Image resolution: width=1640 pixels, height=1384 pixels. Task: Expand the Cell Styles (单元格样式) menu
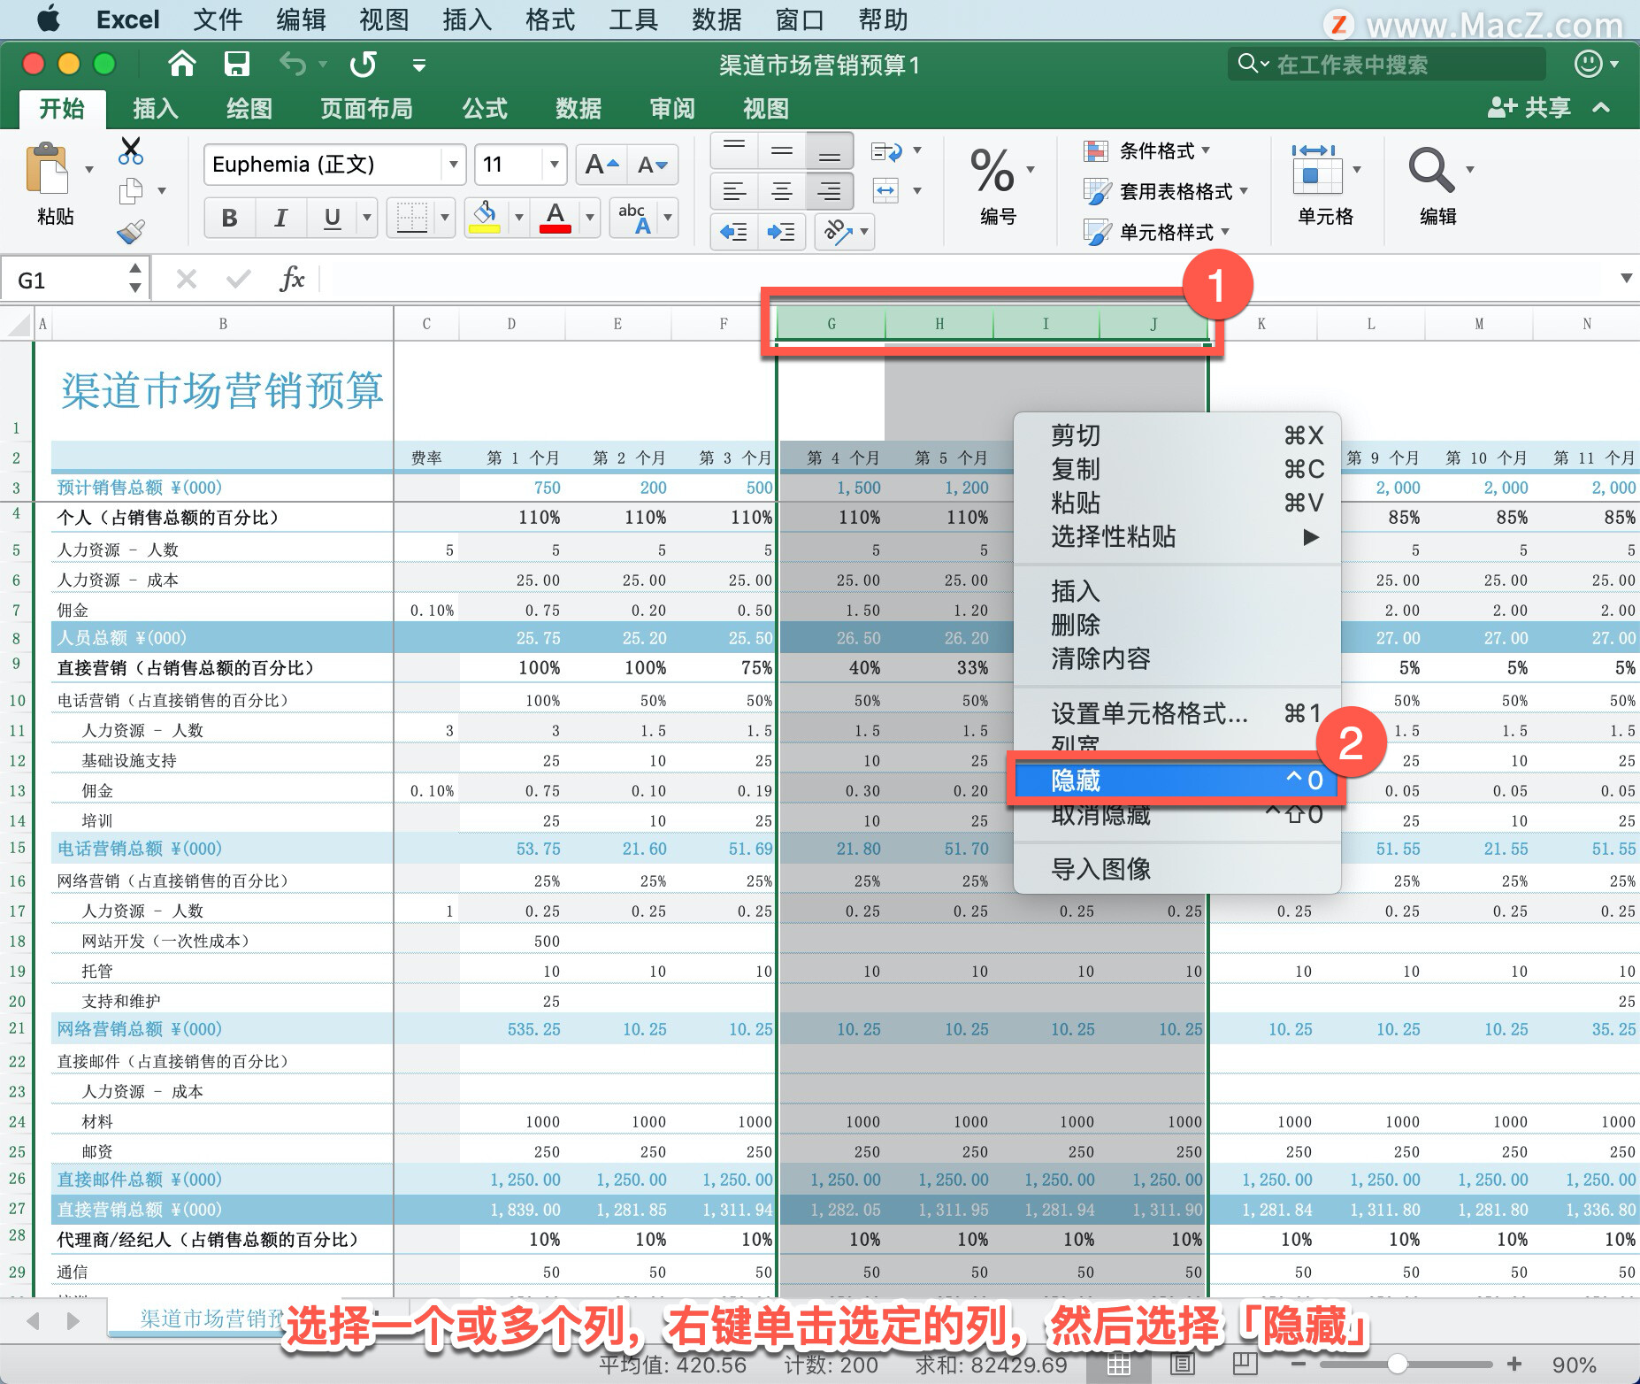pos(1157,233)
